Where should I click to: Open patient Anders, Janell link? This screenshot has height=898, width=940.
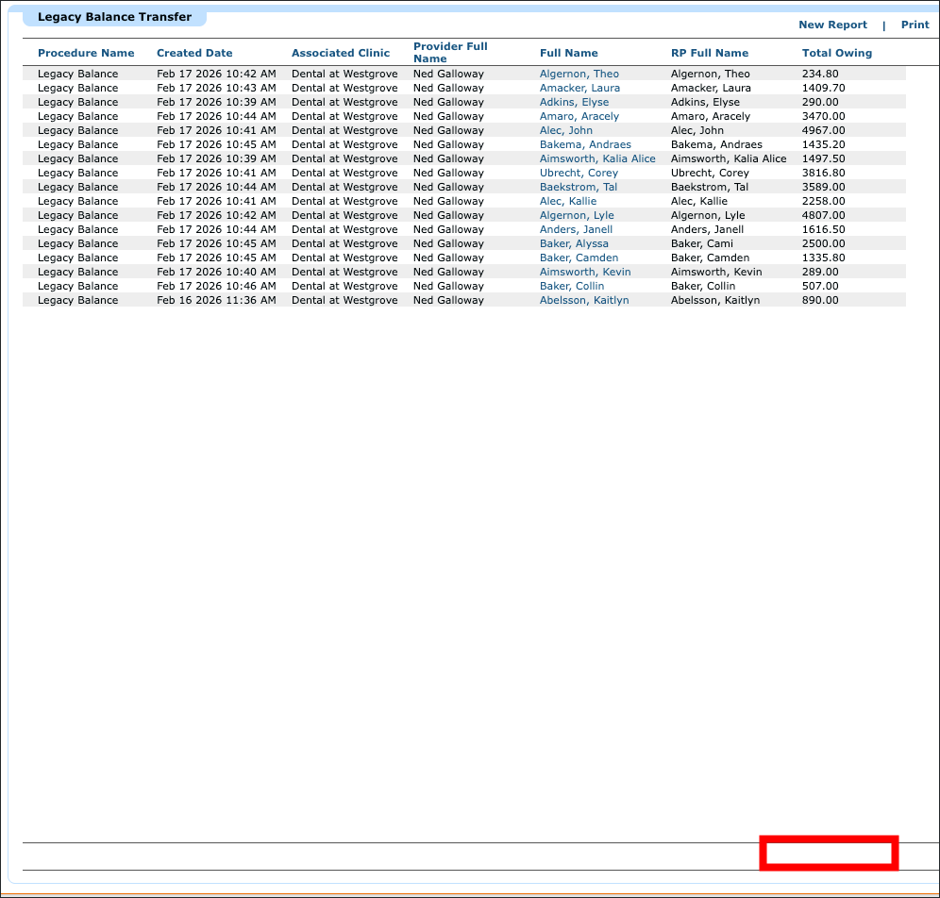[x=576, y=229]
